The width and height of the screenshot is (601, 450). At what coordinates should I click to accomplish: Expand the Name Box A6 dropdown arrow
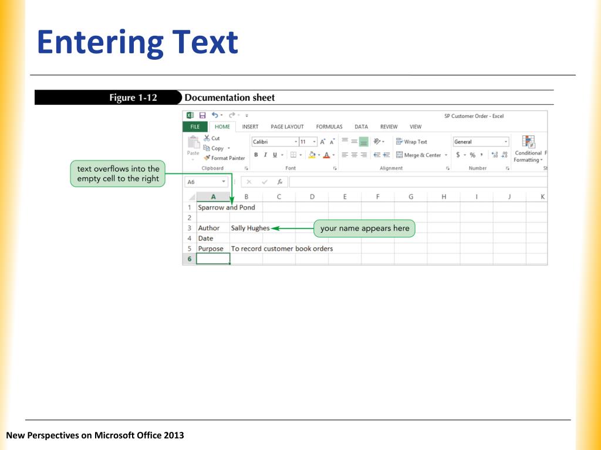(x=224, y=182)
